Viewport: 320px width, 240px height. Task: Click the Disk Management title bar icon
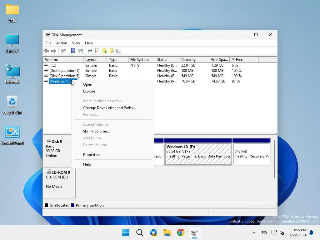pyautogui.click(x=47, y=35)
